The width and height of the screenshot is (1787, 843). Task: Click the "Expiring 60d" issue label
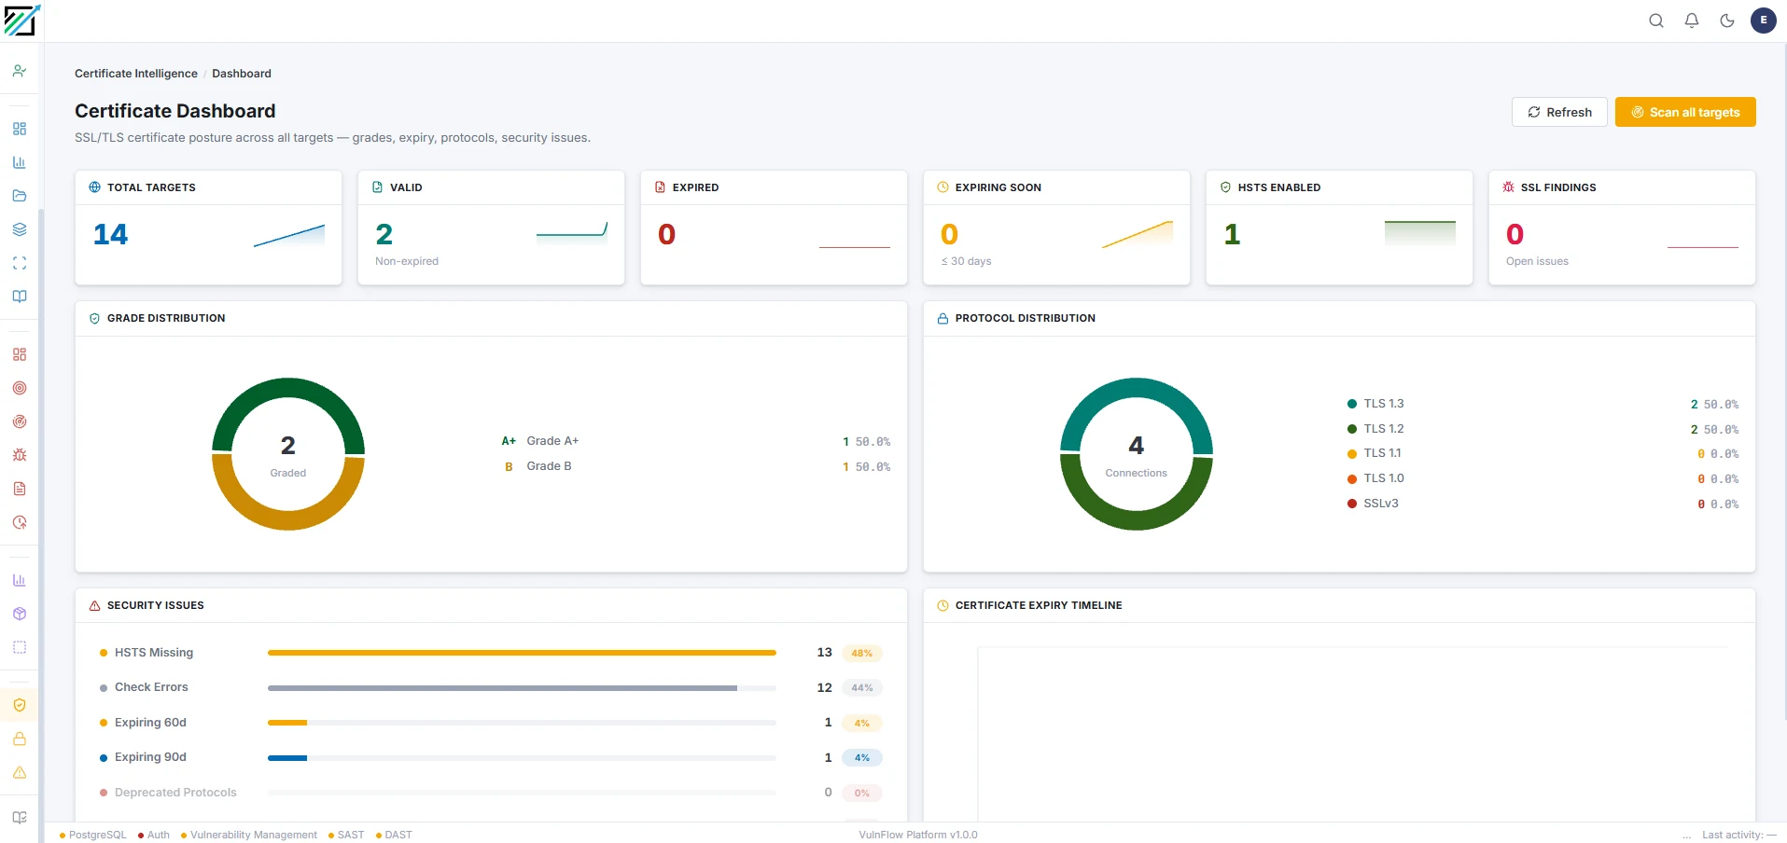150,723
